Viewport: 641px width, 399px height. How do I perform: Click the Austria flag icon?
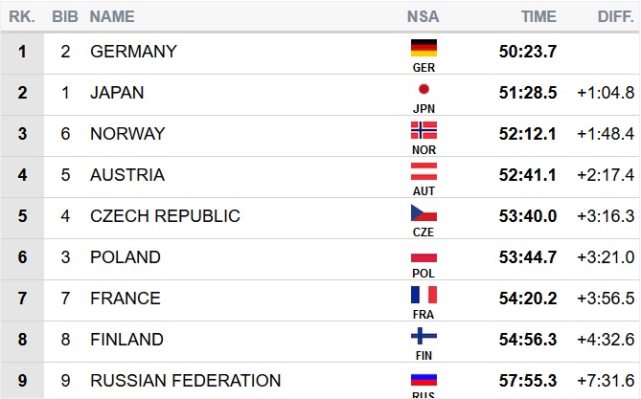pyautogui.click(x=424, y=171)
